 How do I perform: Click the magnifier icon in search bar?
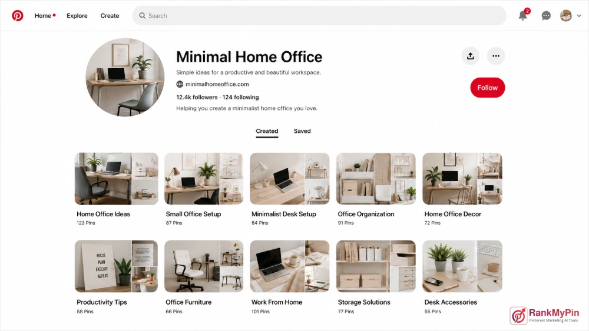143,16
